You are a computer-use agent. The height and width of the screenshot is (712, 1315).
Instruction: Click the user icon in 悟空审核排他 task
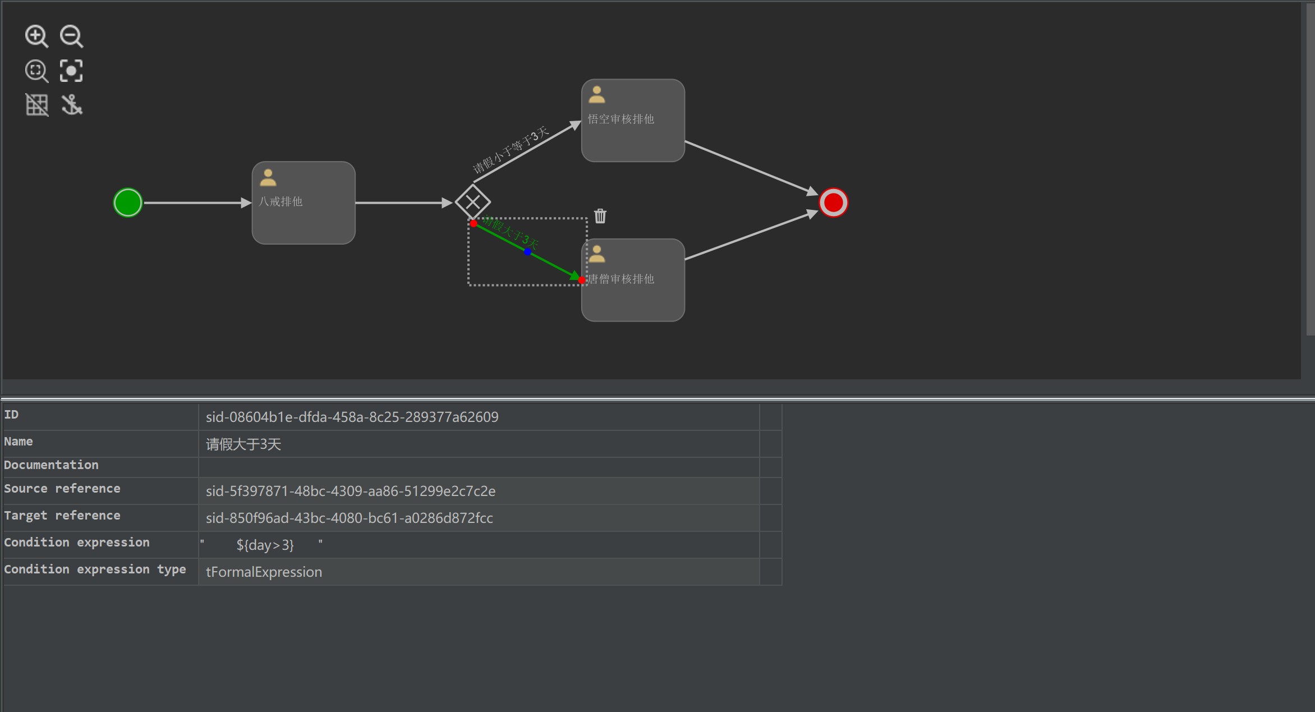[x=597, y=95]
